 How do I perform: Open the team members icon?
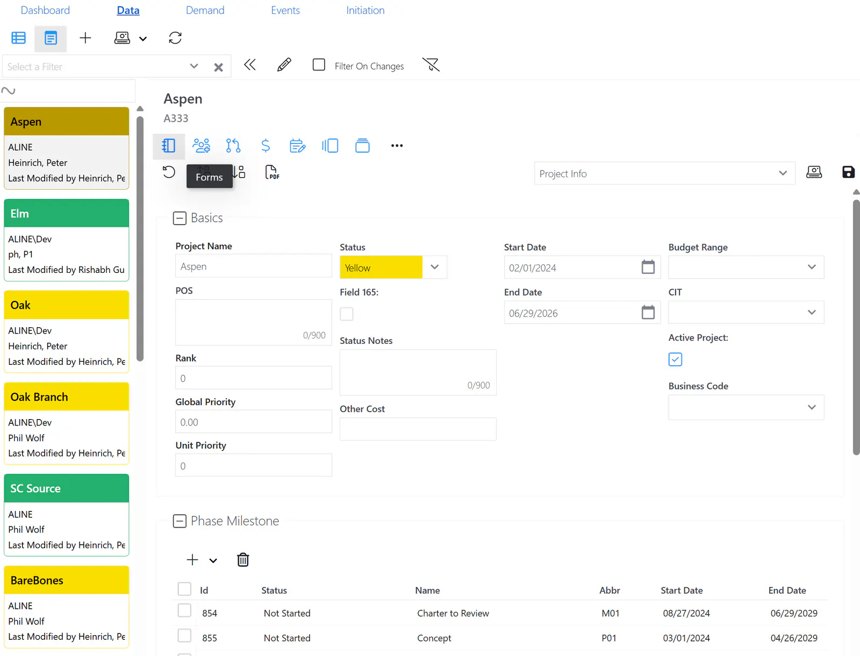(202, 146)
